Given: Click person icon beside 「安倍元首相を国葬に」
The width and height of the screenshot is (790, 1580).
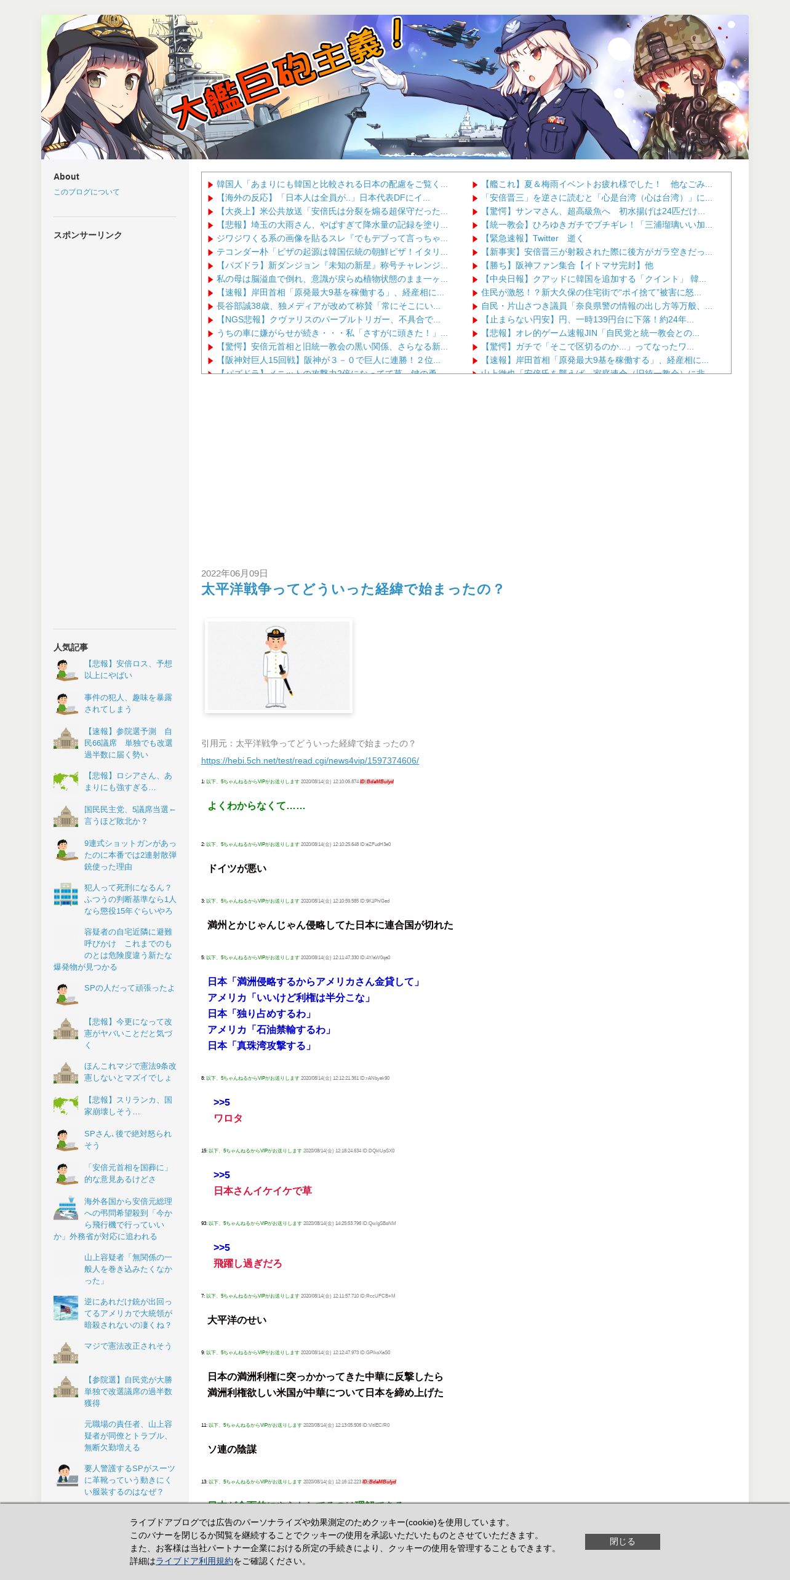Looking at the screenshot, I should point(66,1175).
